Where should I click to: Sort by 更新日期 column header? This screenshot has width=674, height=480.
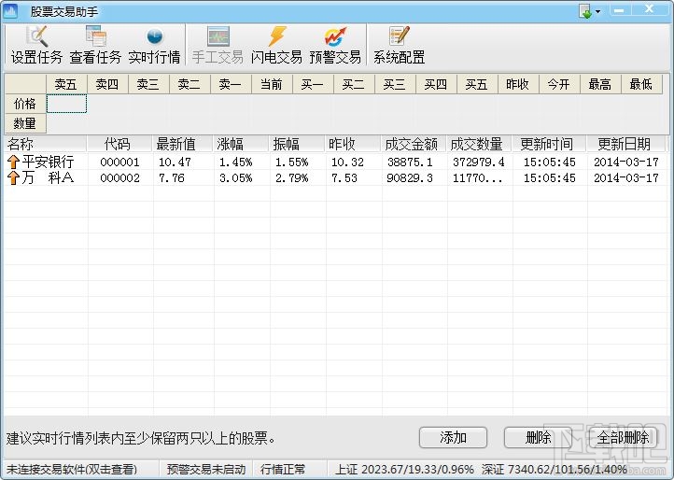(x=625, y=144)
